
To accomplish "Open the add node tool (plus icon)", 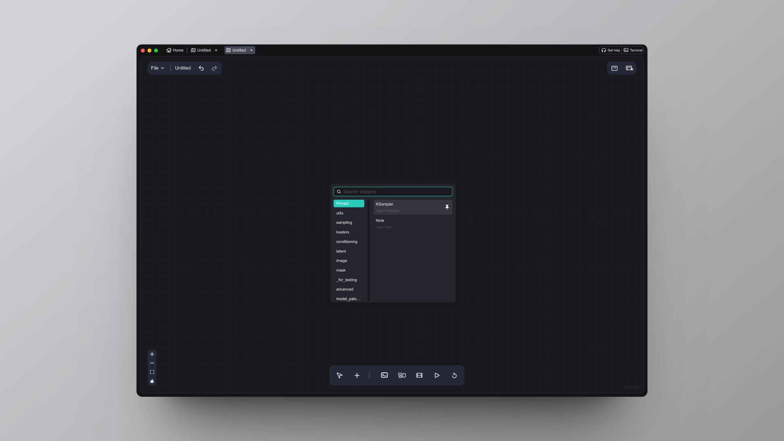I will [x=357, y=375].
